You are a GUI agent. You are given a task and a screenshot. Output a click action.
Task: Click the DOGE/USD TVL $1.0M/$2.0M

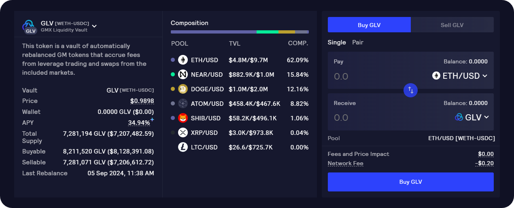tap(248, 89)
